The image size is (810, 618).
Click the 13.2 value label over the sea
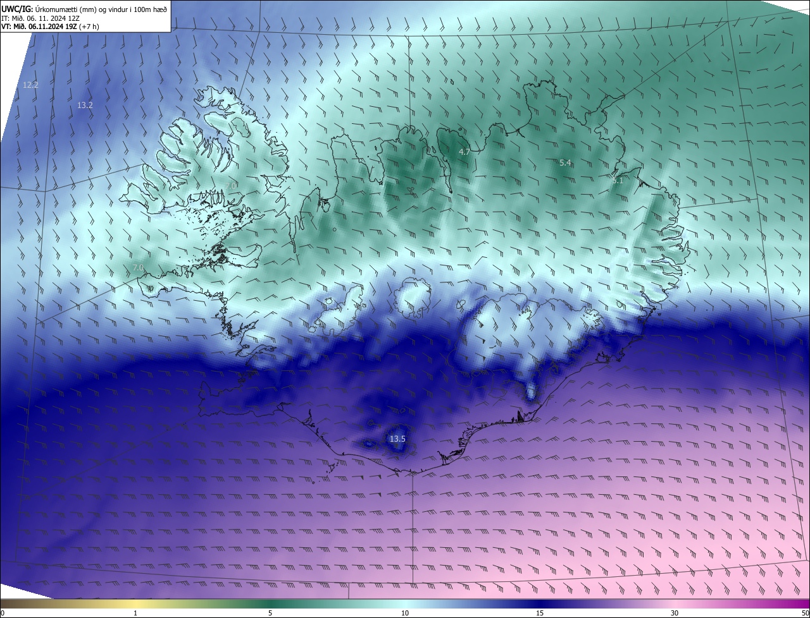pos(85,105)
